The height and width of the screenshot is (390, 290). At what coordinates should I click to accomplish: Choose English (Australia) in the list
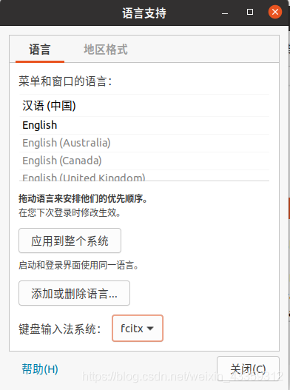(x=144, y=143)
